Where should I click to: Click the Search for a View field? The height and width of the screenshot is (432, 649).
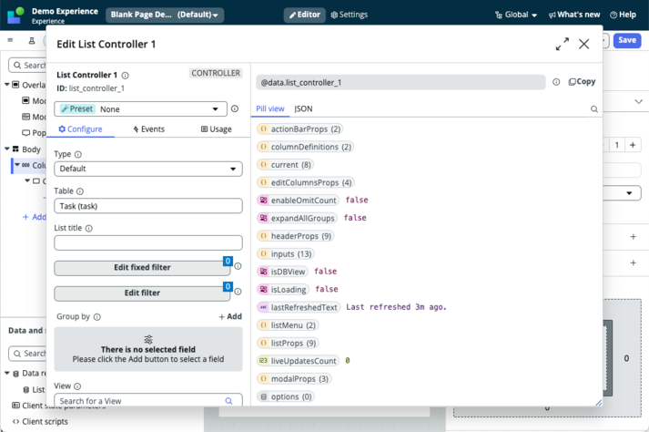(148, 400)
